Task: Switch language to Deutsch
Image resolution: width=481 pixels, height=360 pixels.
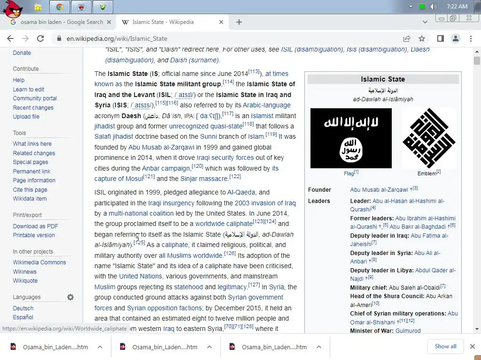Action: (x=23, y=308)
